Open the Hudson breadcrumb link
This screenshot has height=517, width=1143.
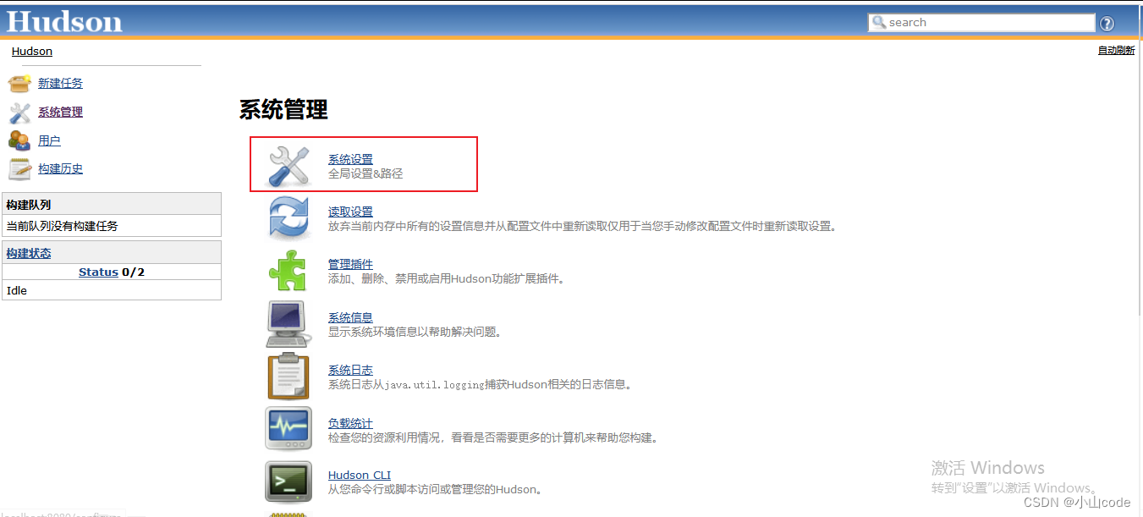32,51
